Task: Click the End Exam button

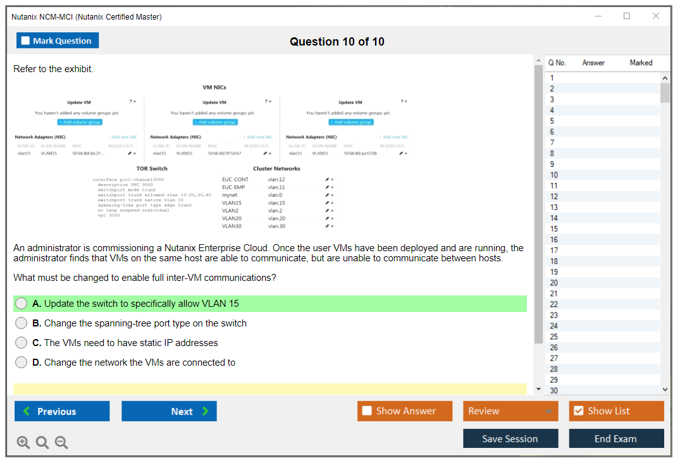Action: 616,438
